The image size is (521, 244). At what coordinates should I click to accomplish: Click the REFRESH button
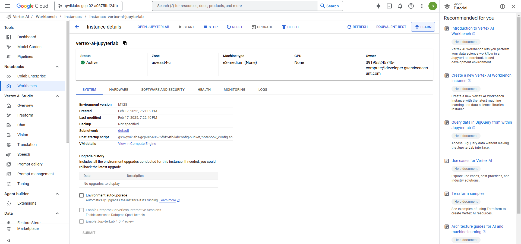357,27
